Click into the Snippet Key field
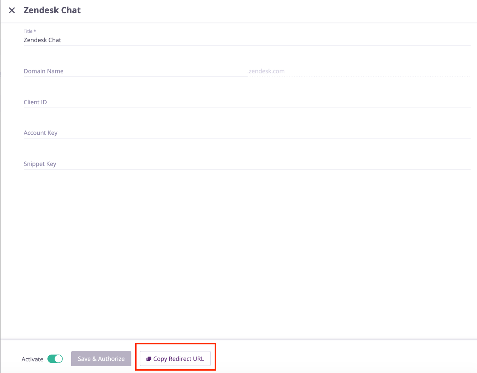 247,164
